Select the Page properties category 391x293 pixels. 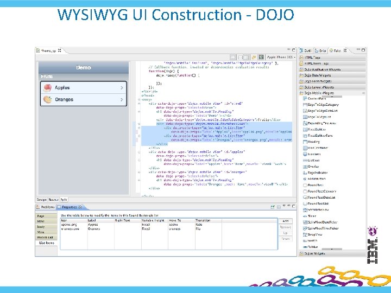point(46,216)
